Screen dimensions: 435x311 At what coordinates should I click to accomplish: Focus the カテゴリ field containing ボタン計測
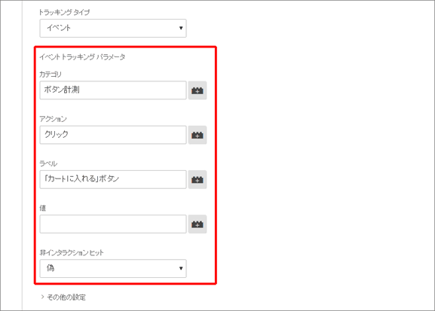click(x=113, y=90)
